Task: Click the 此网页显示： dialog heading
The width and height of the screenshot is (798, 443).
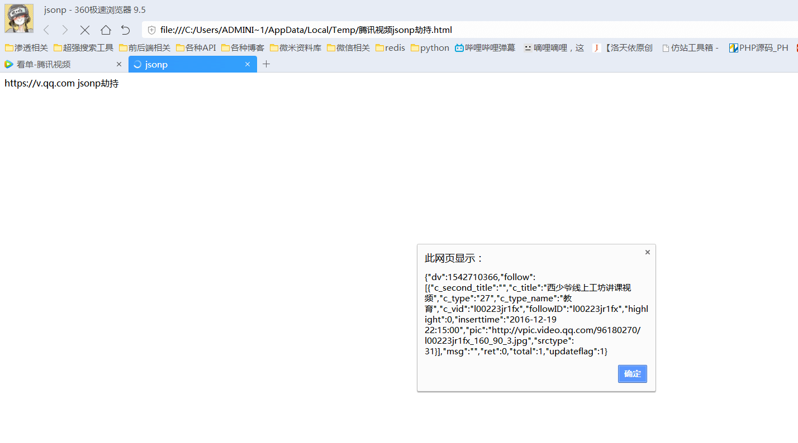Action: point(454,258)
